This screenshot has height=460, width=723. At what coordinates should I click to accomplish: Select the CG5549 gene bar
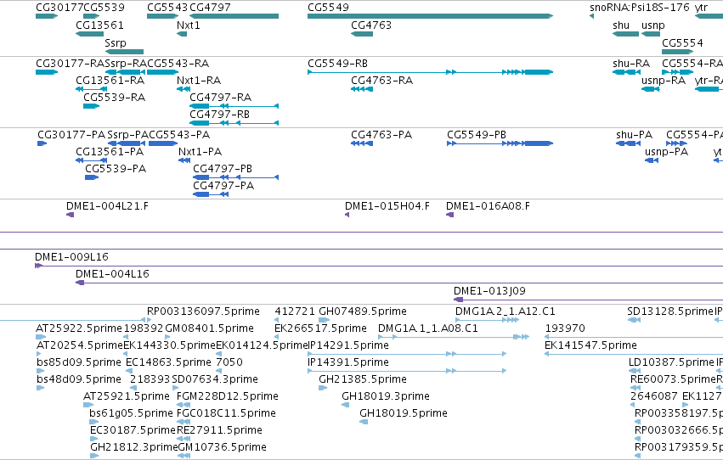click(430, 16)
